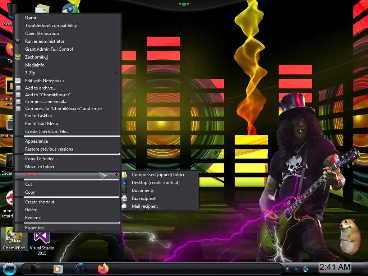Click the Notepad++ icon in menu
The image size is (368, 276).
click(x=18, y=81)
